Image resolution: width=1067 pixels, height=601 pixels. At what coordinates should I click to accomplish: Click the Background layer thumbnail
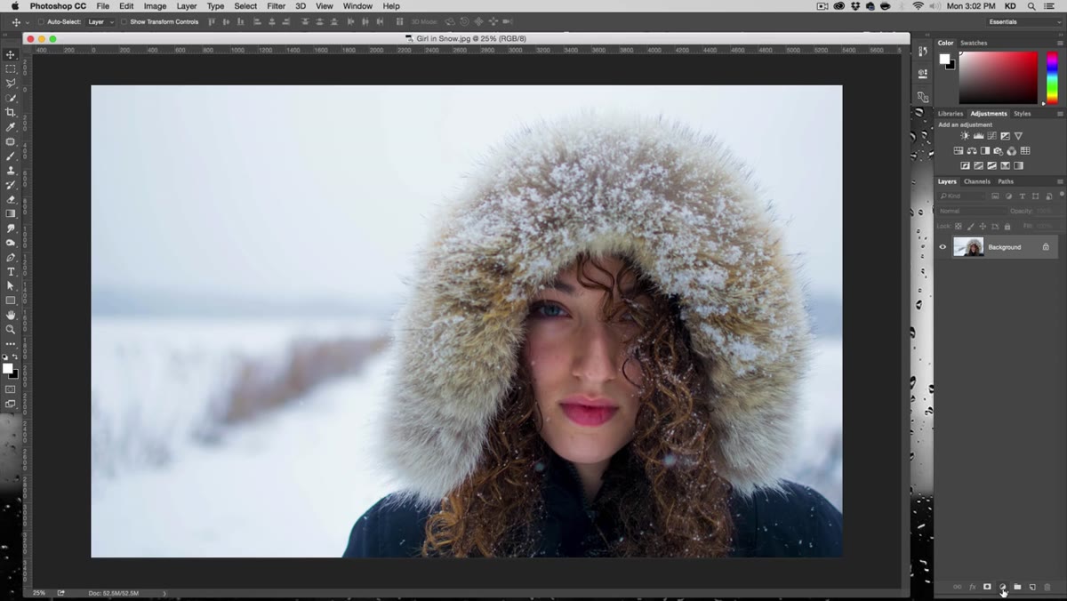(968, 247)
